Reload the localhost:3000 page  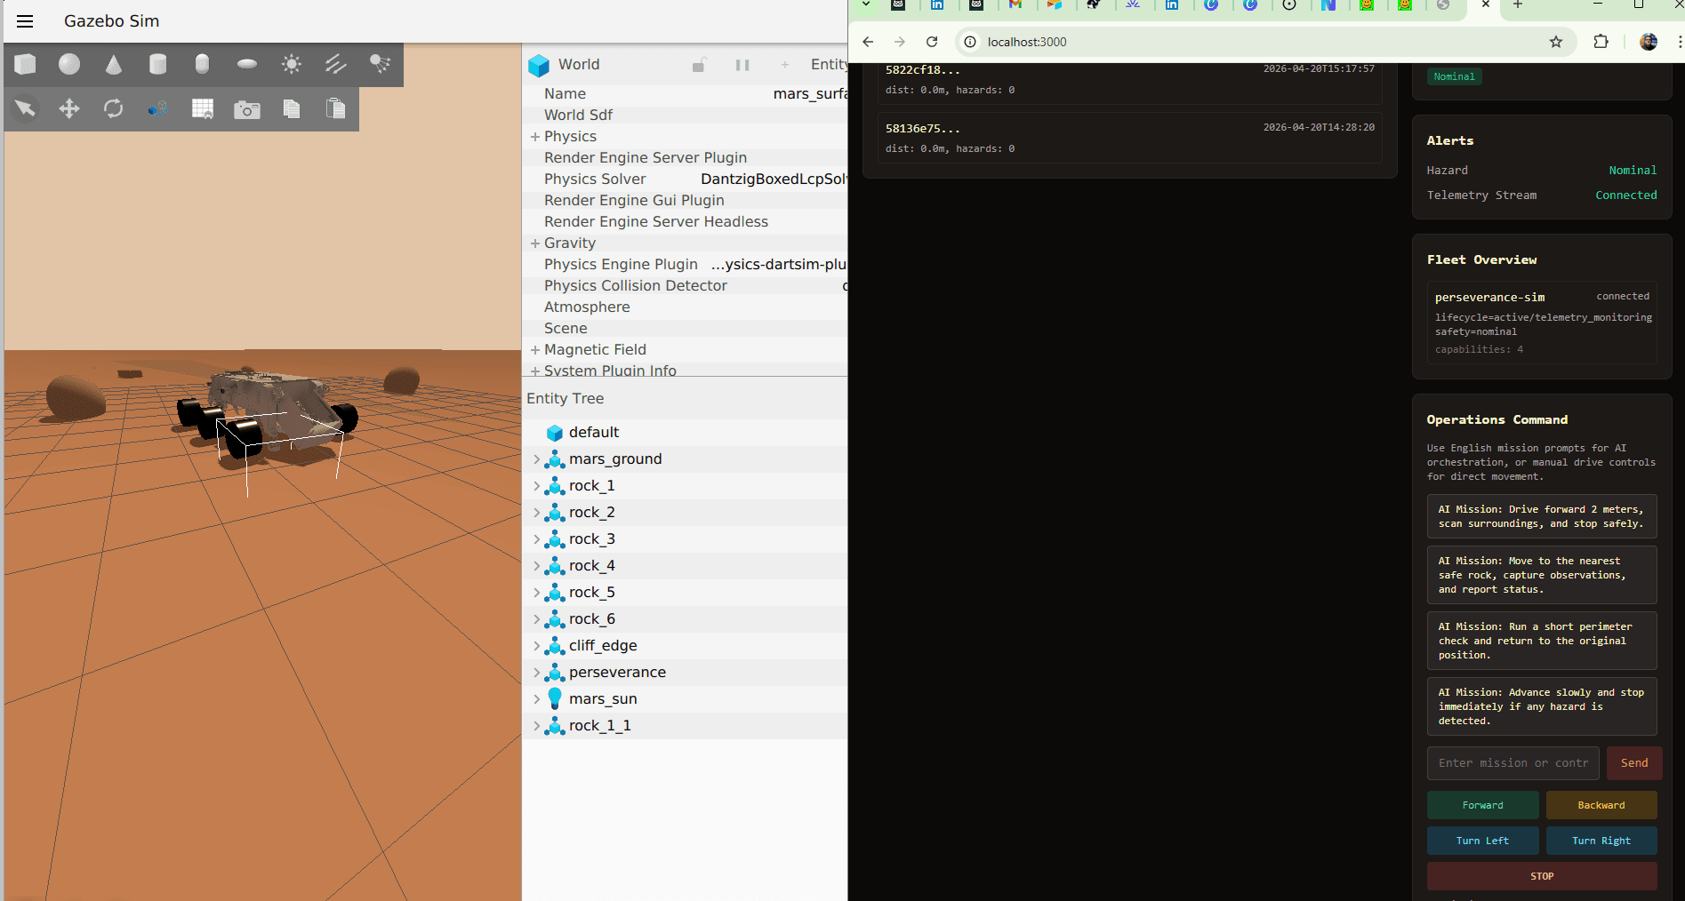tap(932, 42)
